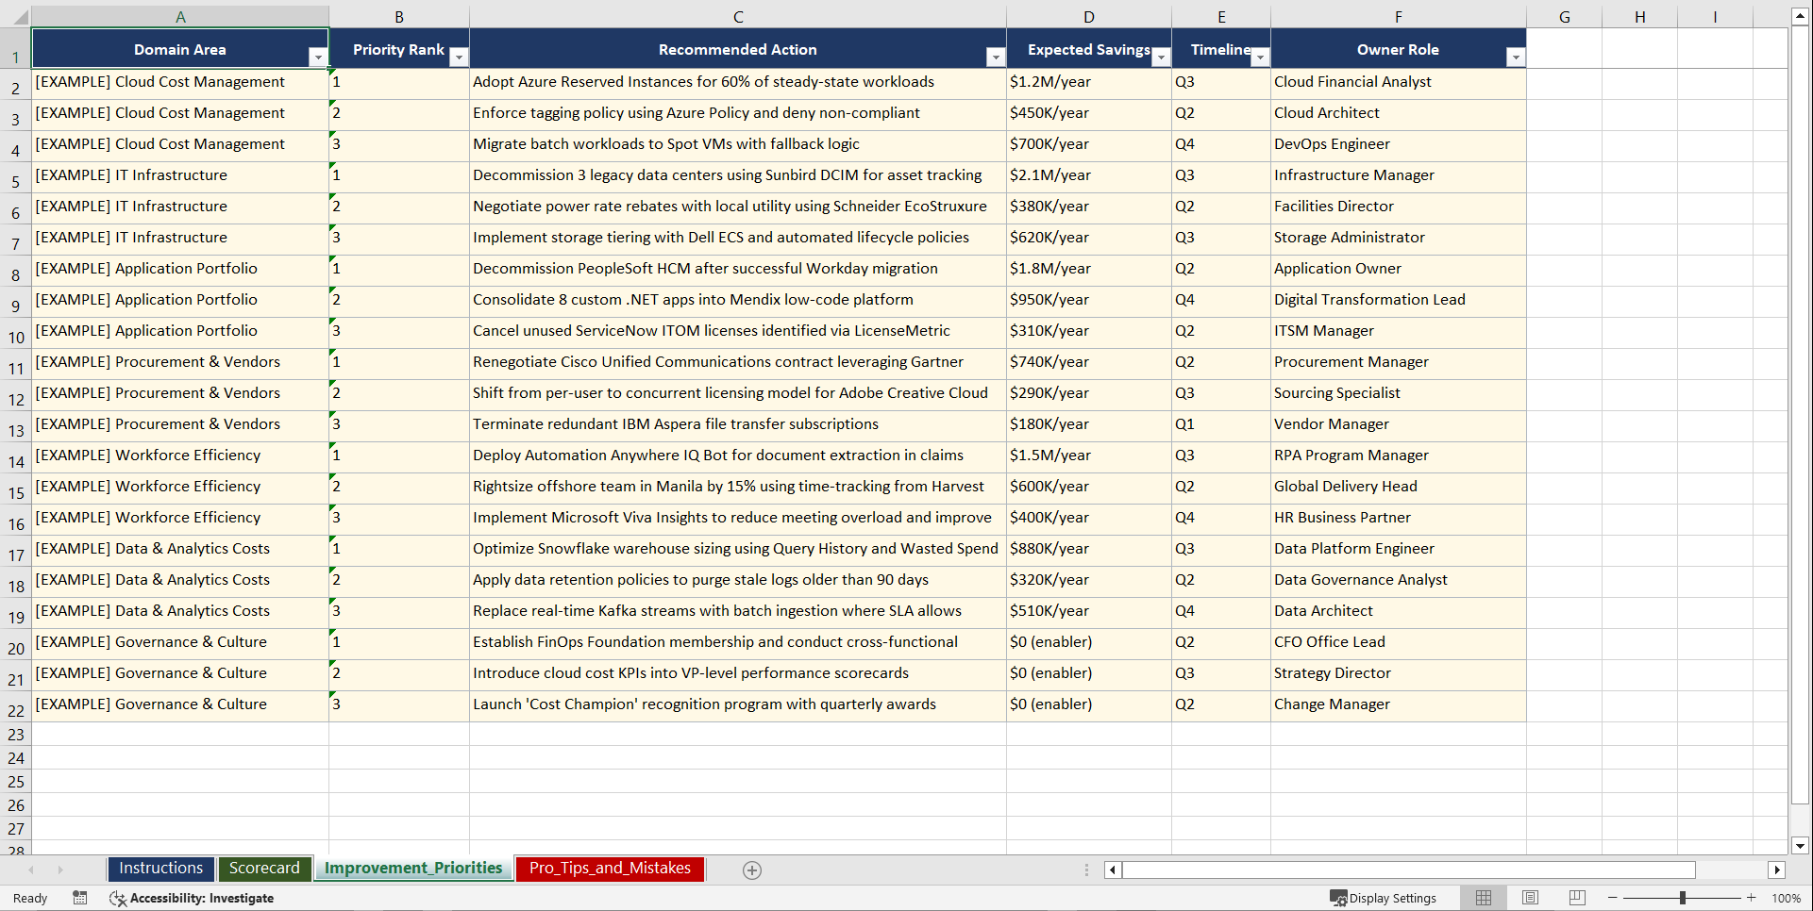The width and height of the screenshot is (1813, 911).
Task: Open the Timeline filter dropdown
Action: (1260, 57)
